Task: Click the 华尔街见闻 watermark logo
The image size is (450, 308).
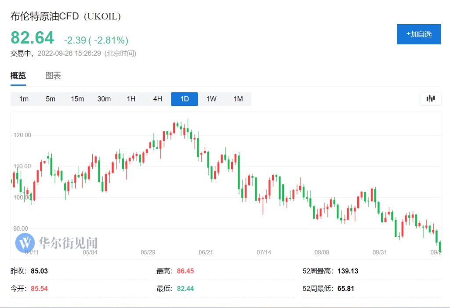Action: pyautogui.click(x=56, y=243)
